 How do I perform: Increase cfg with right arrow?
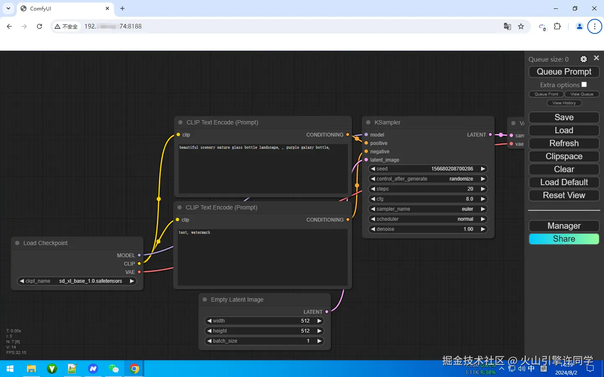point(483,199)
